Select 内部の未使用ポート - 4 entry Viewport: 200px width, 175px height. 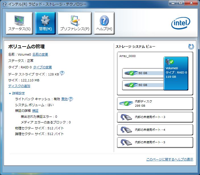(x=155, y=130)
